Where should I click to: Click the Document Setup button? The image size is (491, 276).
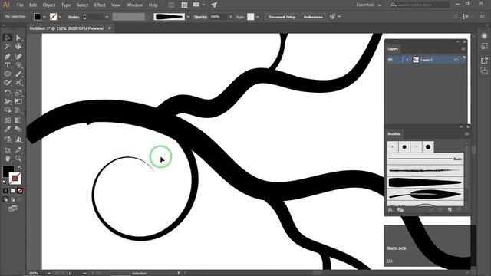282,17
